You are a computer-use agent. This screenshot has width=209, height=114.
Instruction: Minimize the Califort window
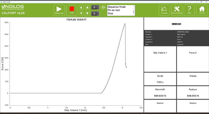tap(197, 2)
